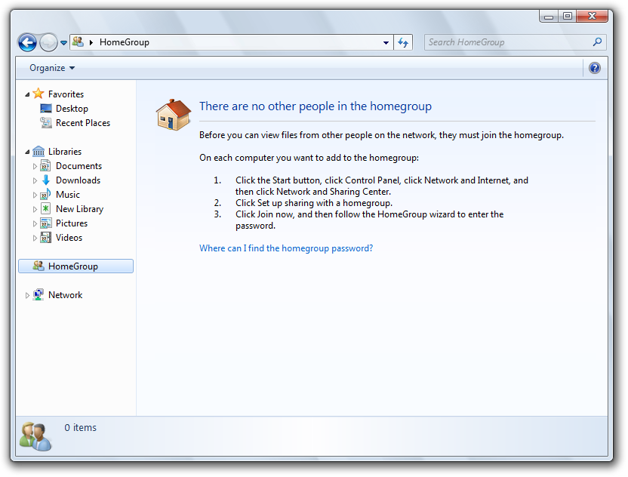Image resolution: width=628 pixels, height=477 pixels.
Task: Select HomeGroup in the navigation pane
Action: 75,266
